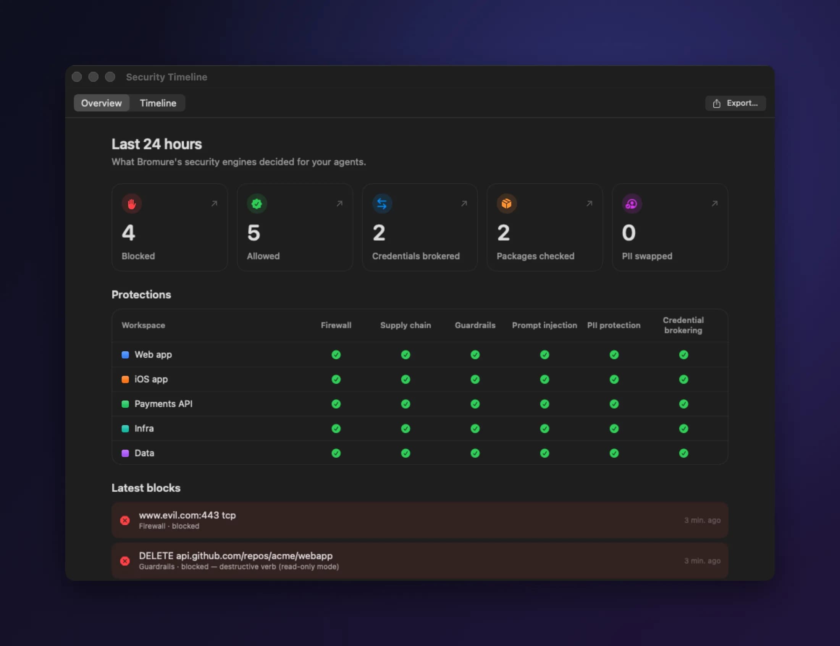The height and width of the screenshot is (646, 840).
Task: Click the green badge Allowed icon
Action: coord(257,203)
